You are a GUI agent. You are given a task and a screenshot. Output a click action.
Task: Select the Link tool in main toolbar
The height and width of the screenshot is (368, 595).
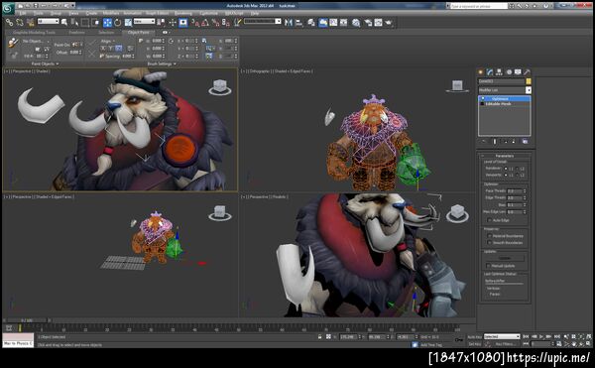9,23
